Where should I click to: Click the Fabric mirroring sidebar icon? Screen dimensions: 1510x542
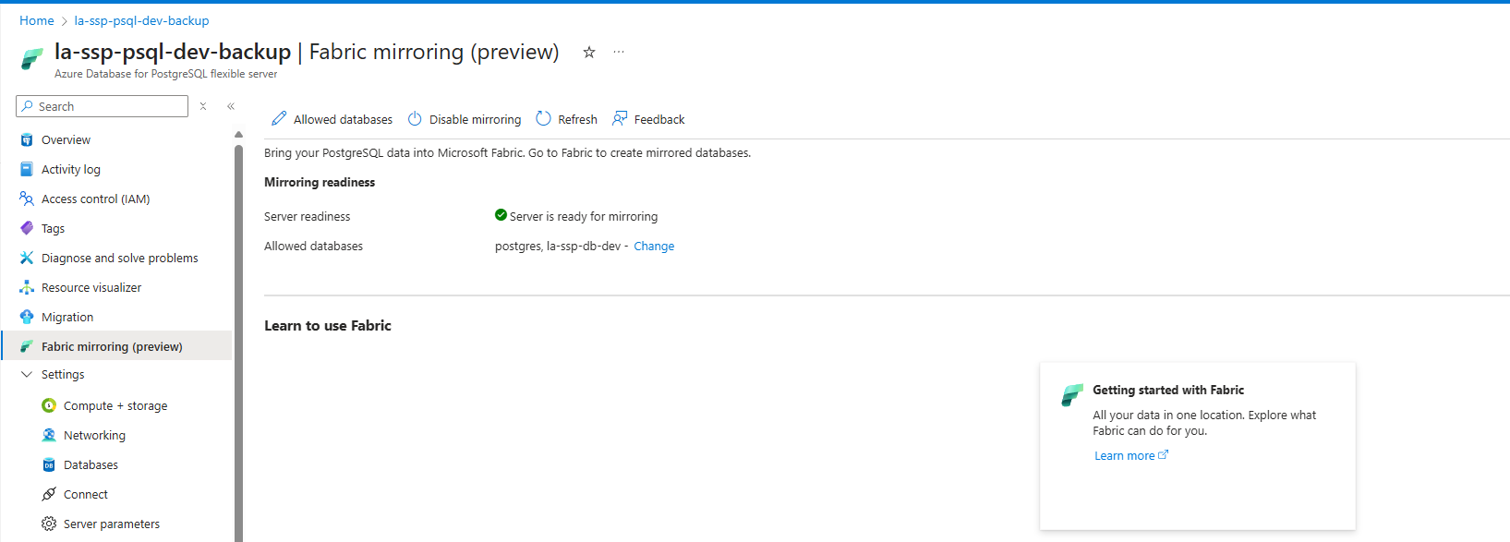click(x=27, y=347)
